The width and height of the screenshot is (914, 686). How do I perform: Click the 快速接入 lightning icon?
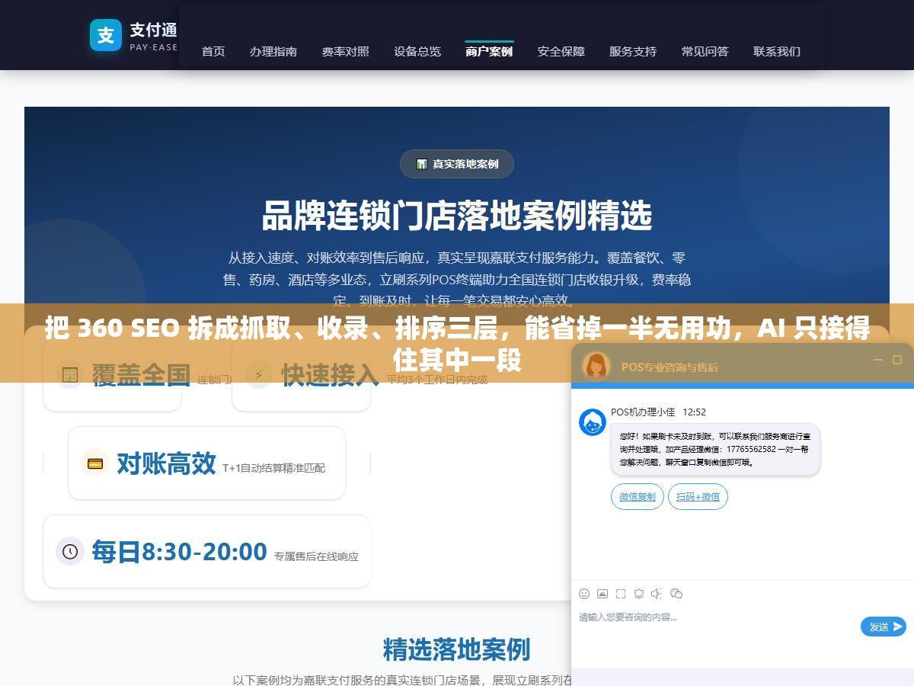tap(259, 374)
